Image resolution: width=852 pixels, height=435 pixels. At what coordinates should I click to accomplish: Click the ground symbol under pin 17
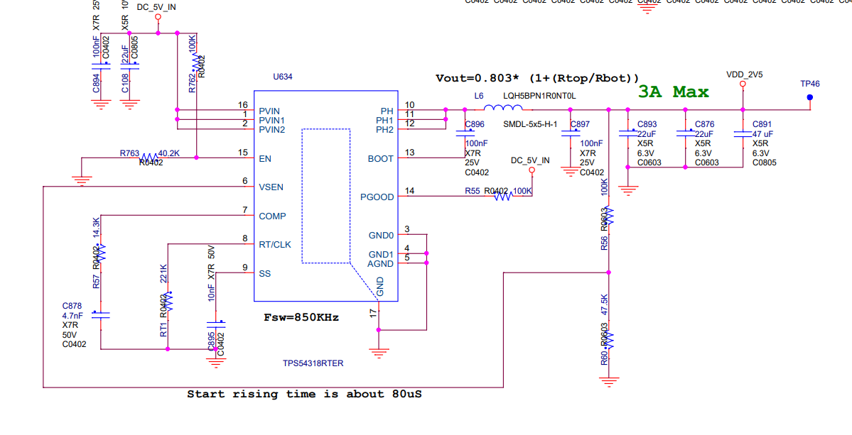tap(379, 353)
